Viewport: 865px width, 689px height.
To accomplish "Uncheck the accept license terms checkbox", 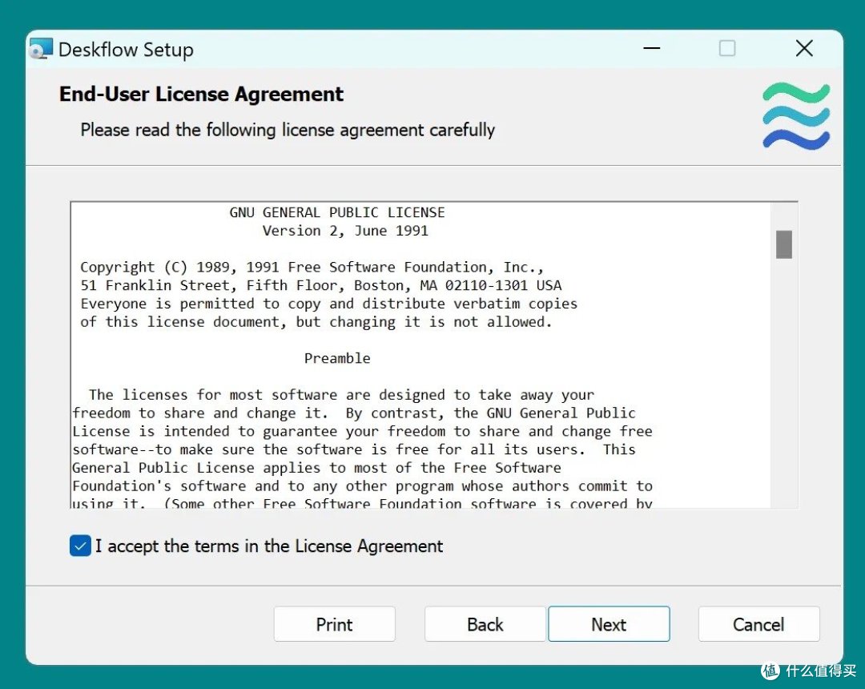I will point(81,546).
